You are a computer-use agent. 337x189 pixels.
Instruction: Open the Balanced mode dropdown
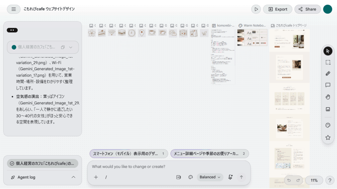[210, 177]
